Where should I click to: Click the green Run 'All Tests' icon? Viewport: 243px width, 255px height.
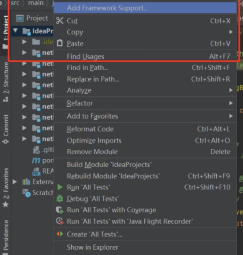(60, 187)
